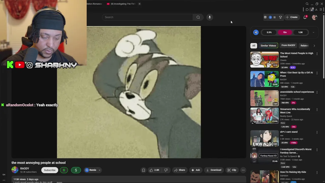
Task: Like the video with 2.8K likes
Action: [154, 170]
